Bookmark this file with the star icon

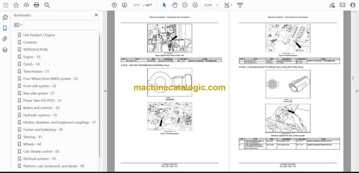point(16,5)
